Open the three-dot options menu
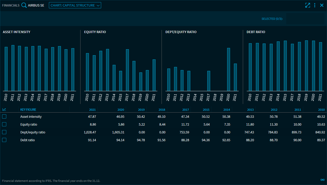 click(x=315, y=5)
